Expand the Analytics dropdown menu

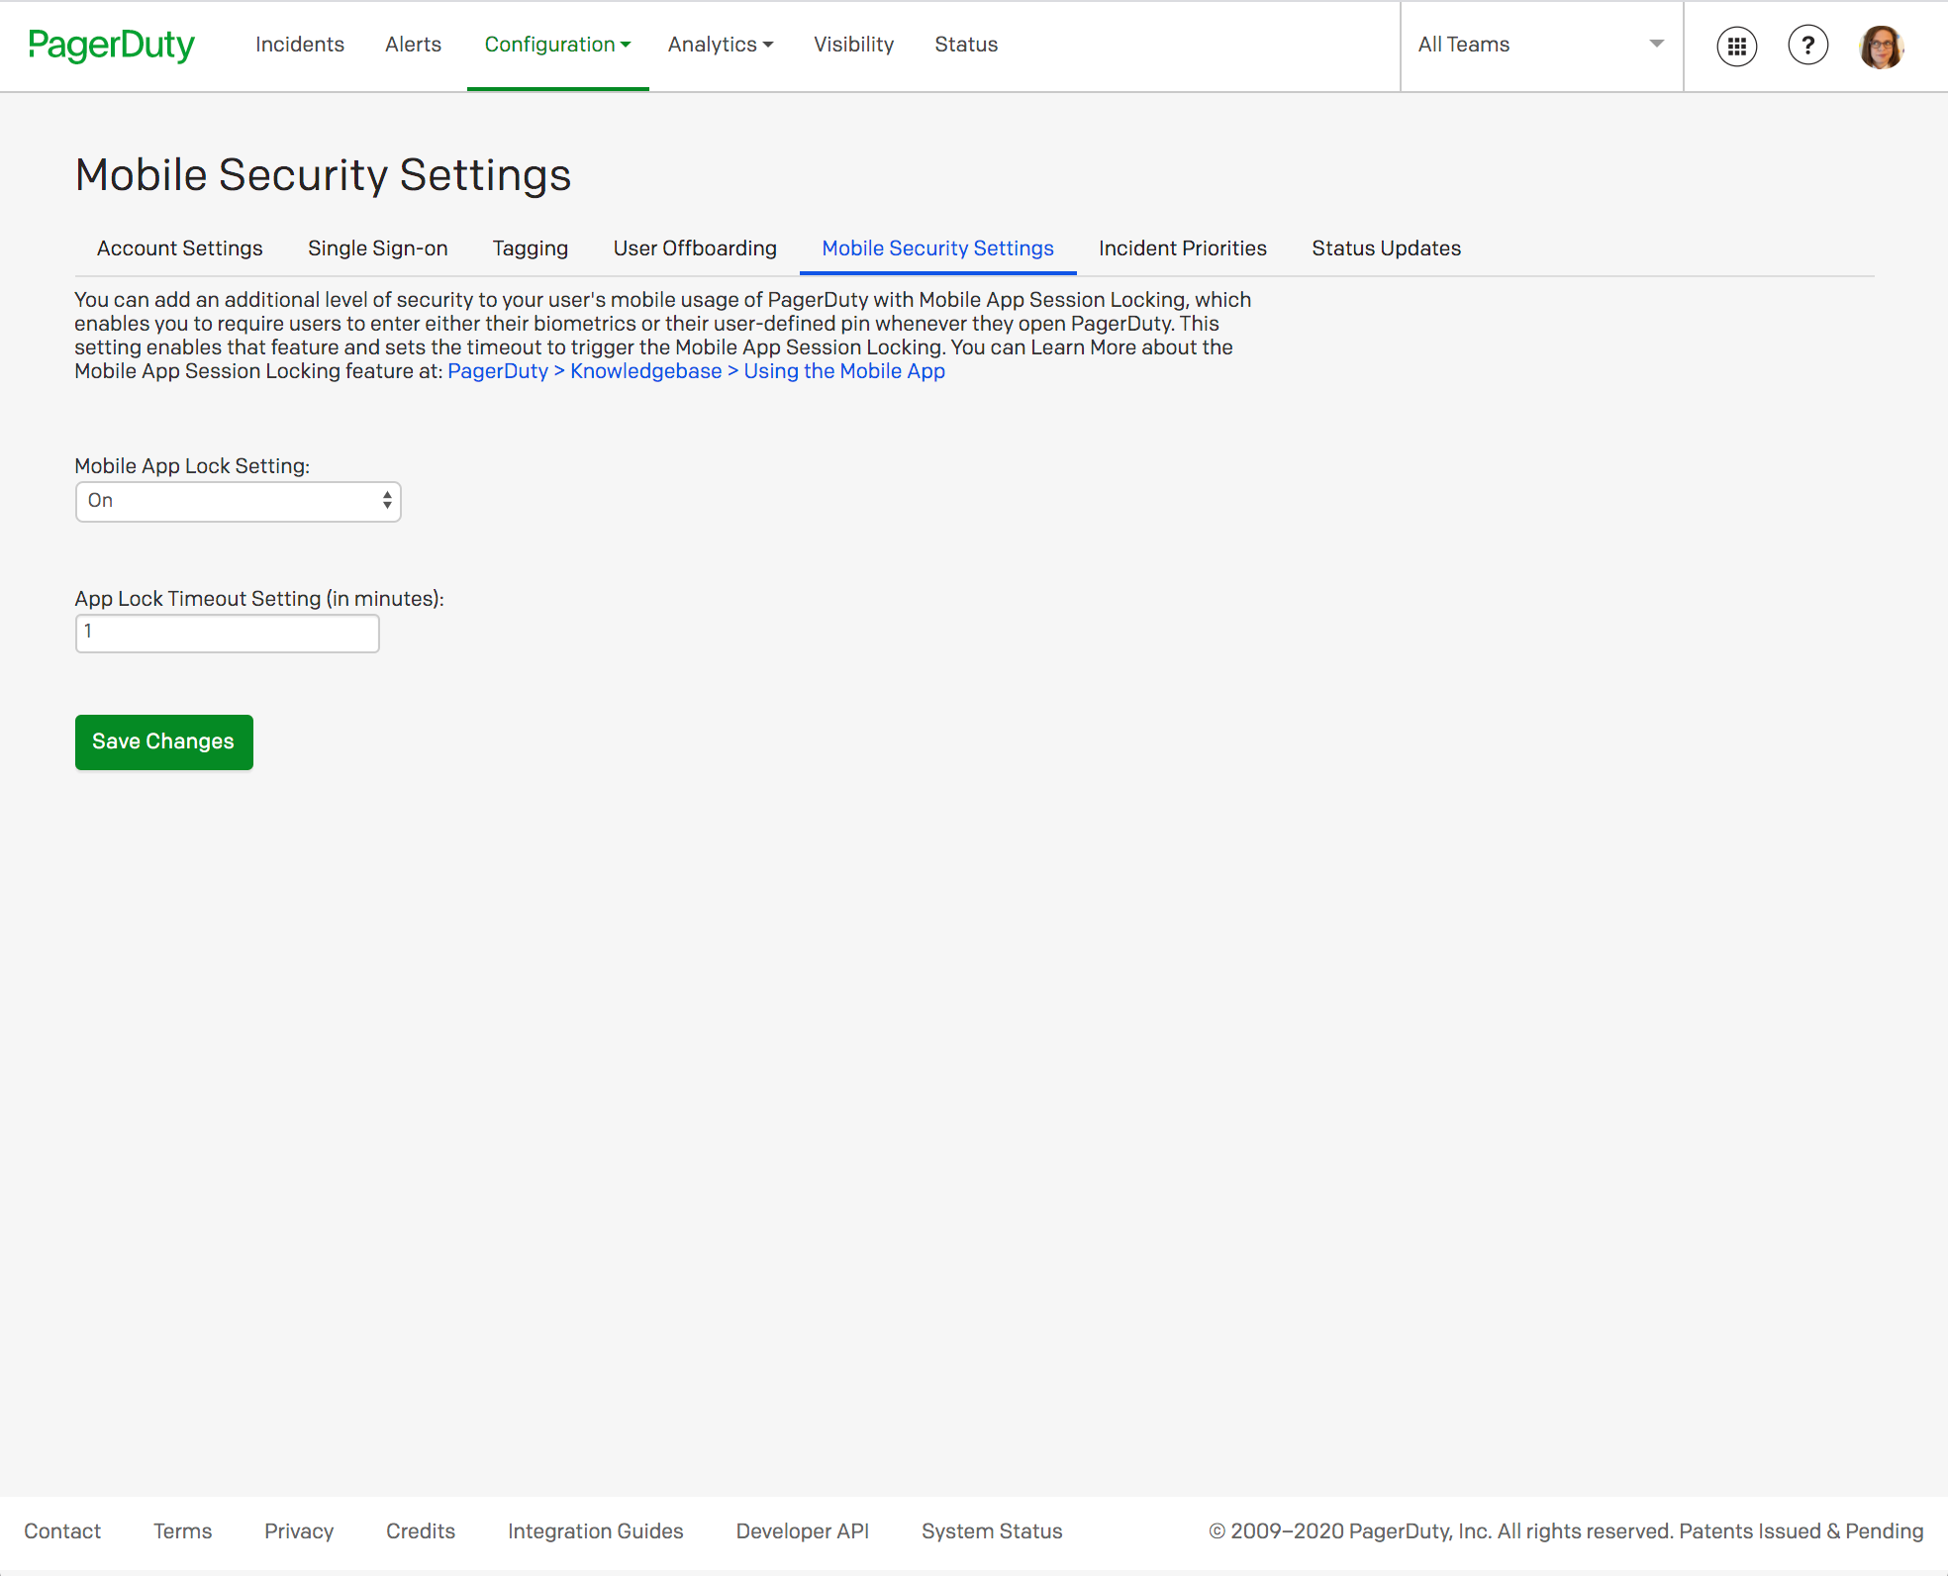click(720, 45)
